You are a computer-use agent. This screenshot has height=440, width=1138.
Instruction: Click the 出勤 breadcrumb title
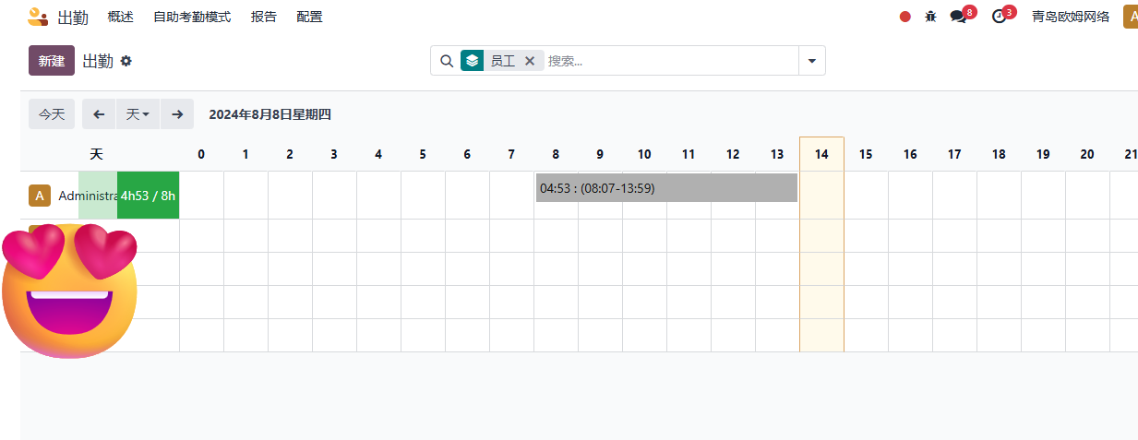tap(98, 61)
